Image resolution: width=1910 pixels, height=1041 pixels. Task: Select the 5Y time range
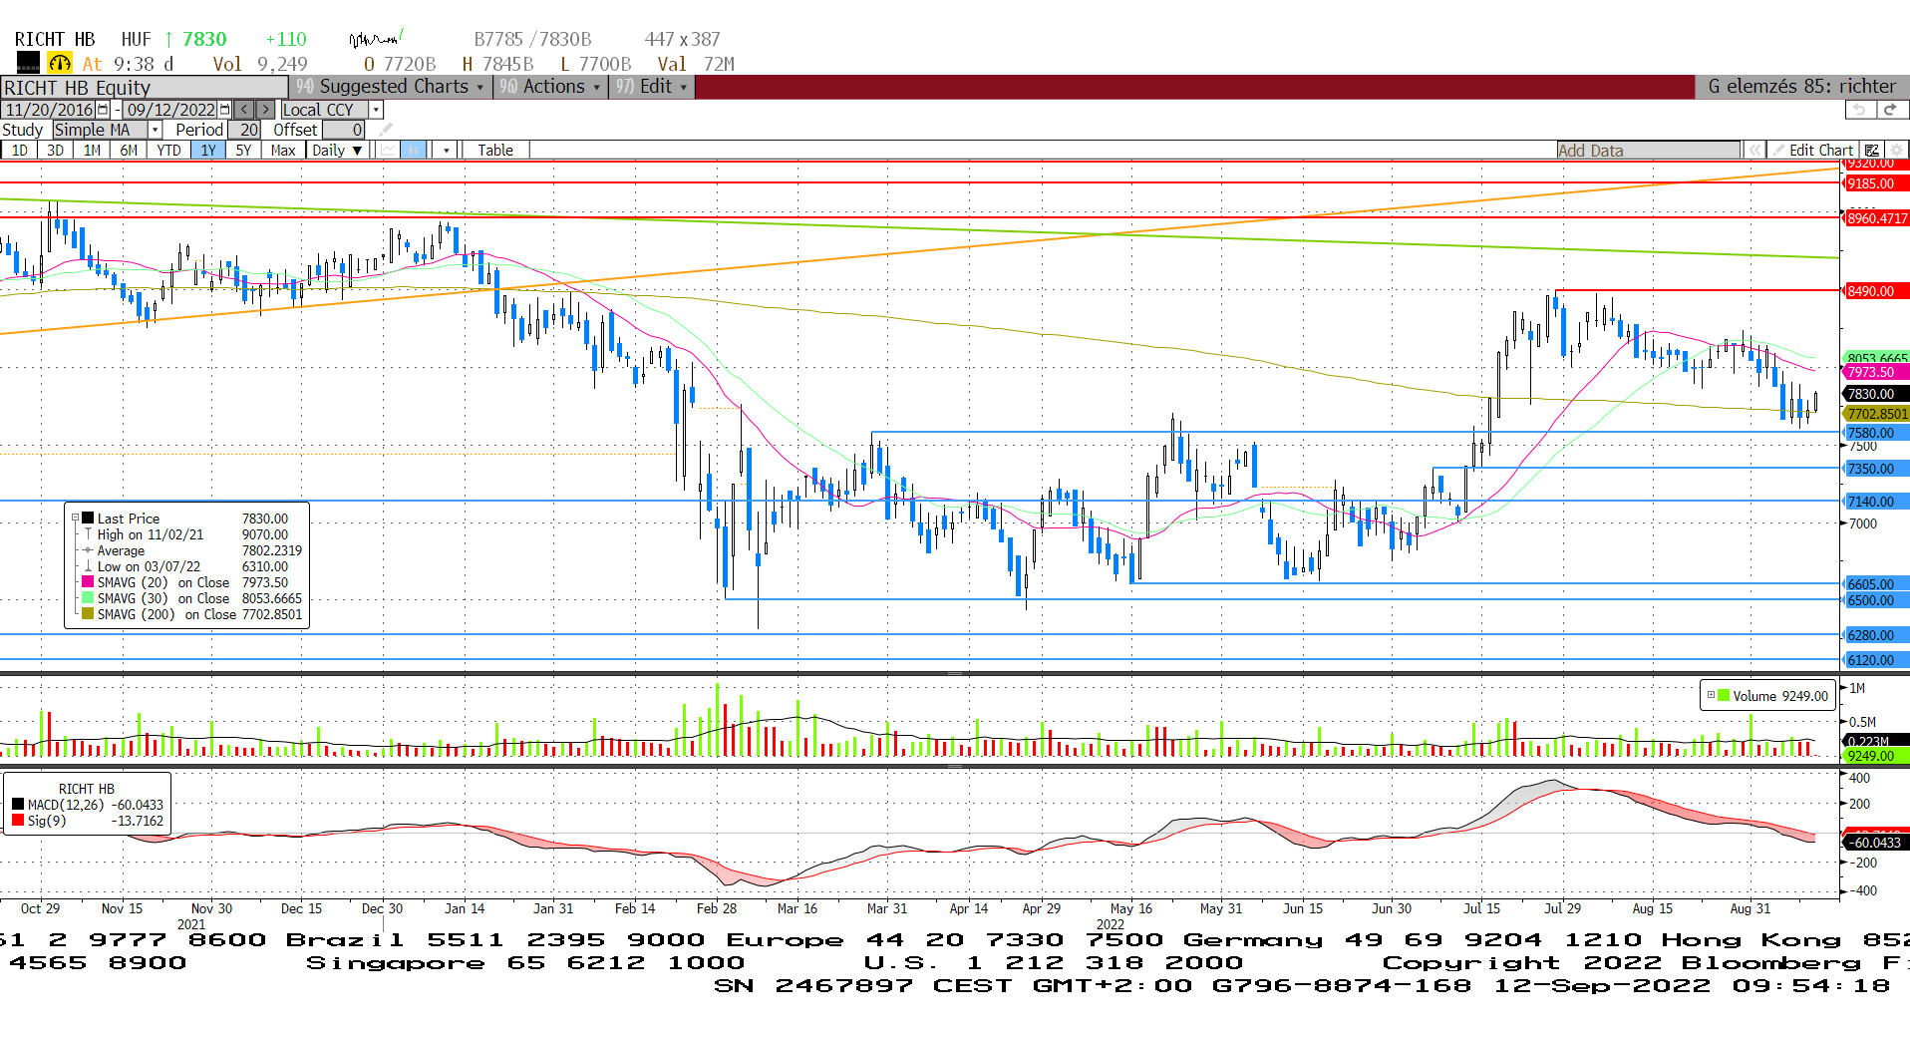pyautogui.click(x=244, y=151)
